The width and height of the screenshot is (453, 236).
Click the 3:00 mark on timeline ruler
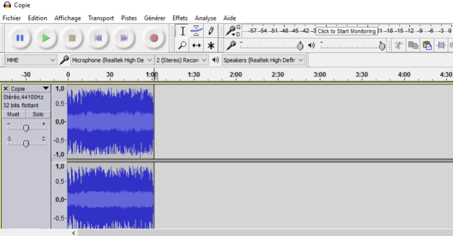(x=320, y=75)
